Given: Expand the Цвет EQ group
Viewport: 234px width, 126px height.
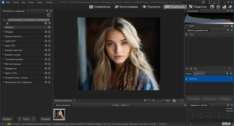Looking at the screenshot, I should coord(3,46).
